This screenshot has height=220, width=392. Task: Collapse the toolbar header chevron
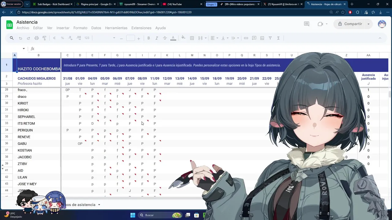[380, 38]
